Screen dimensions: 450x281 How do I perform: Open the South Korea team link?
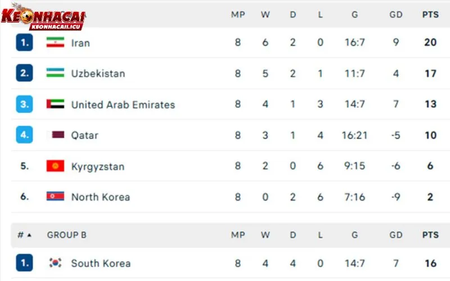point(101,263)
